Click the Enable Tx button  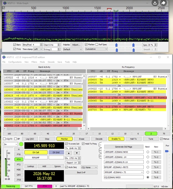116,139
